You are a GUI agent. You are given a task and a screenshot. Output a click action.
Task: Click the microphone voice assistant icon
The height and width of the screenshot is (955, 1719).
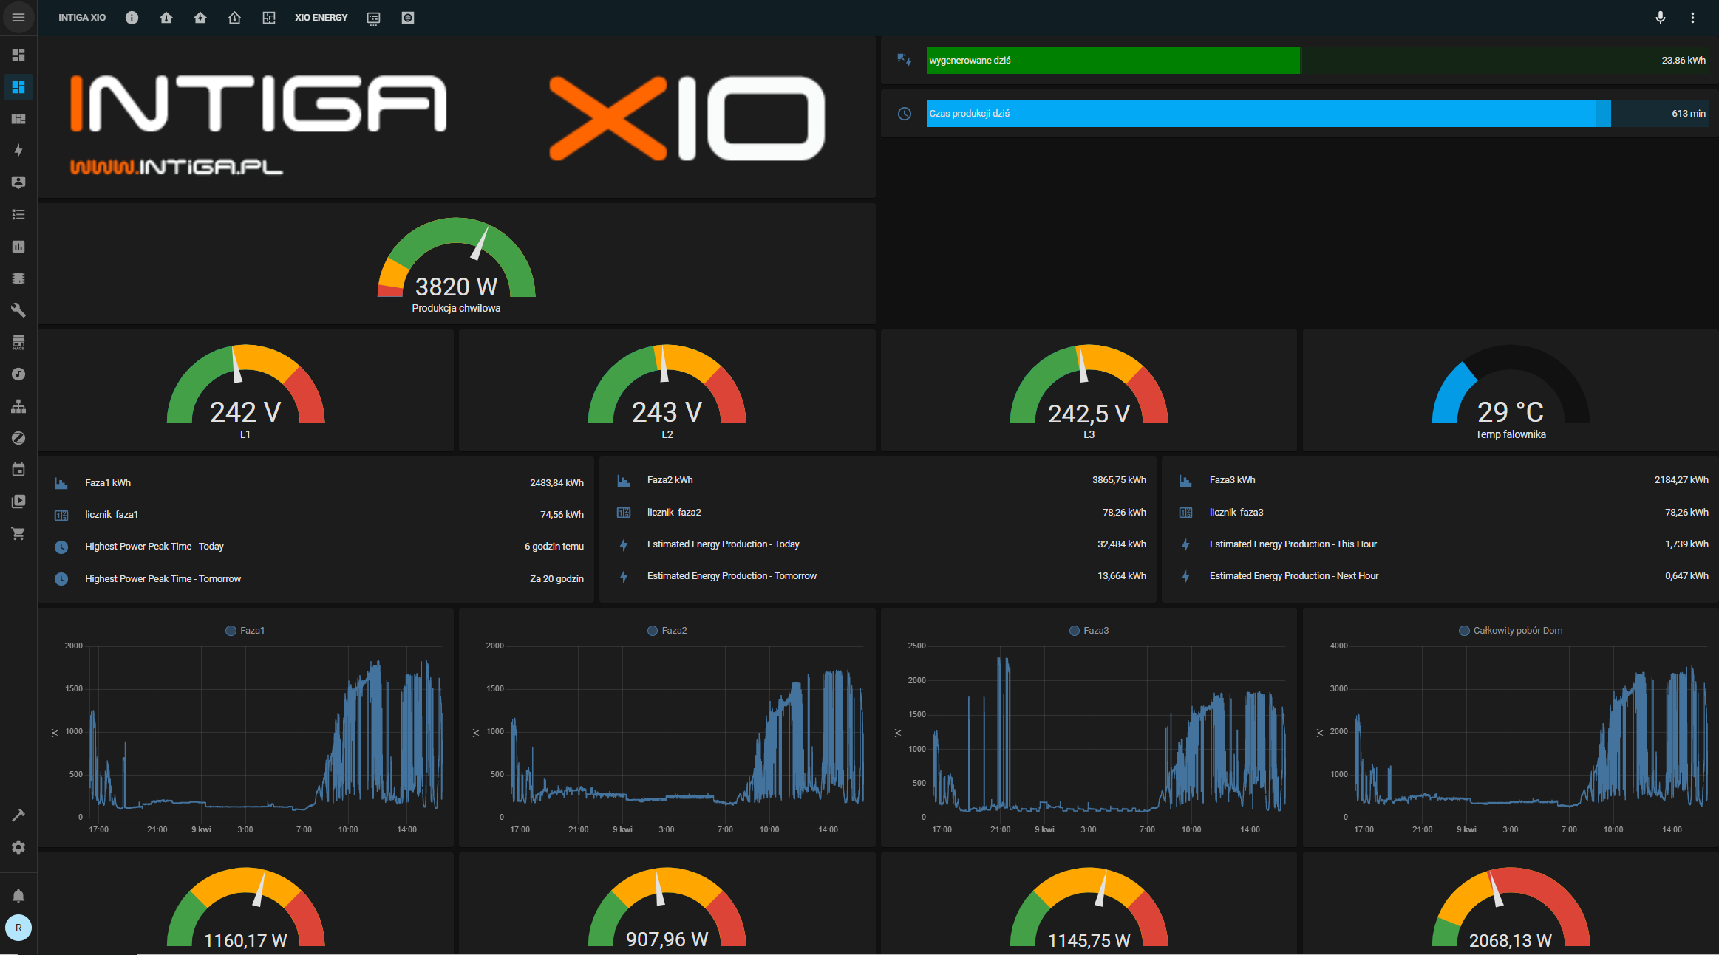click(1660, 18)
